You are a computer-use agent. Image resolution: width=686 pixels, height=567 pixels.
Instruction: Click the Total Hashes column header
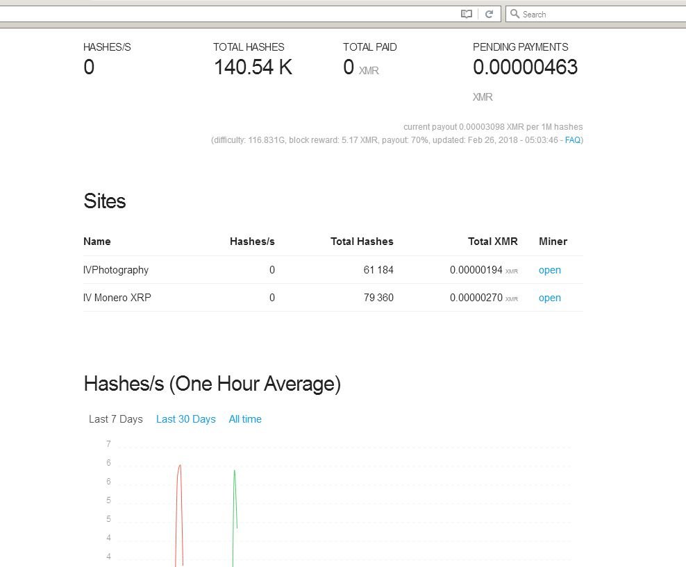click(x=362, y=242)
